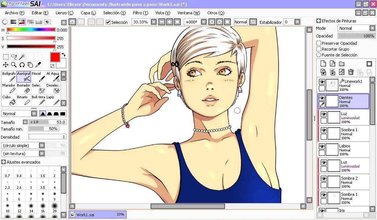The image size is (377, 220).
Task: Select the Pincel brush tool
Action: click(x=38, y=77)
